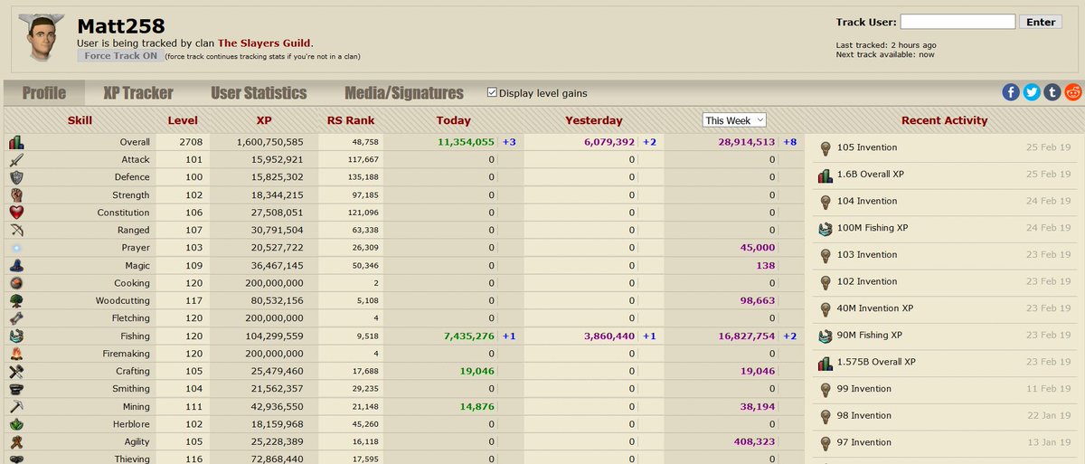The image size is (1085, 464).
Task: Click the 100M Fishing XP activity icon
Action: click(825, 228)
